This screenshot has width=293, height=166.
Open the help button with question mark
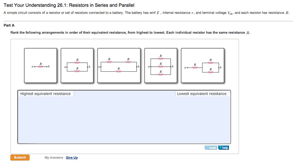(223, 148)
